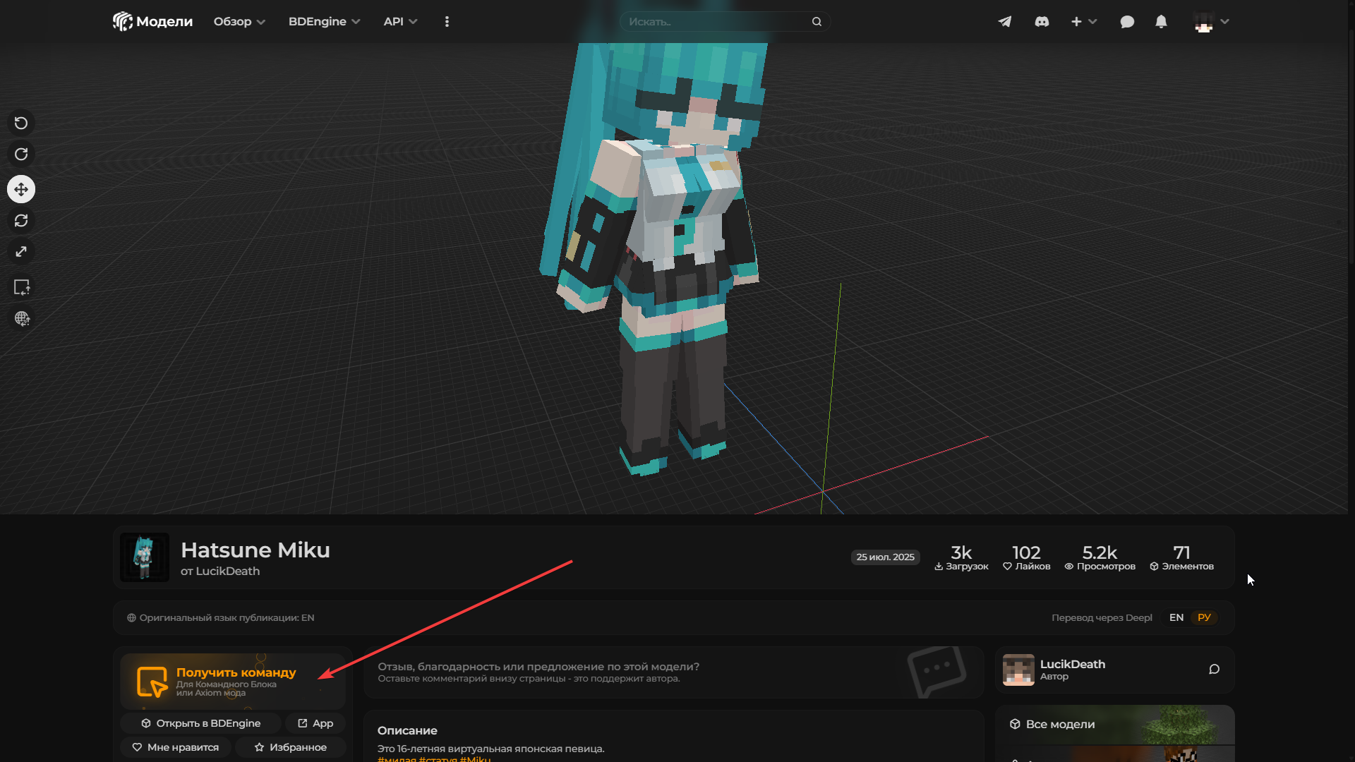Image resolution: width=1355 pixels, height=762 pixels.
Task: Click the fullscreen expand arrows icon
Action: pos(21,252)
